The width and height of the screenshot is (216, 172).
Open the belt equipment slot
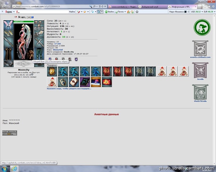click(x=8, y=64)
